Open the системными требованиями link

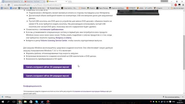52,29
